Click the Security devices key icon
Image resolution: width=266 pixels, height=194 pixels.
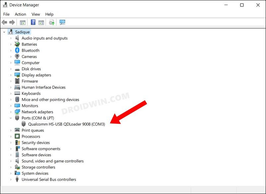18,143
